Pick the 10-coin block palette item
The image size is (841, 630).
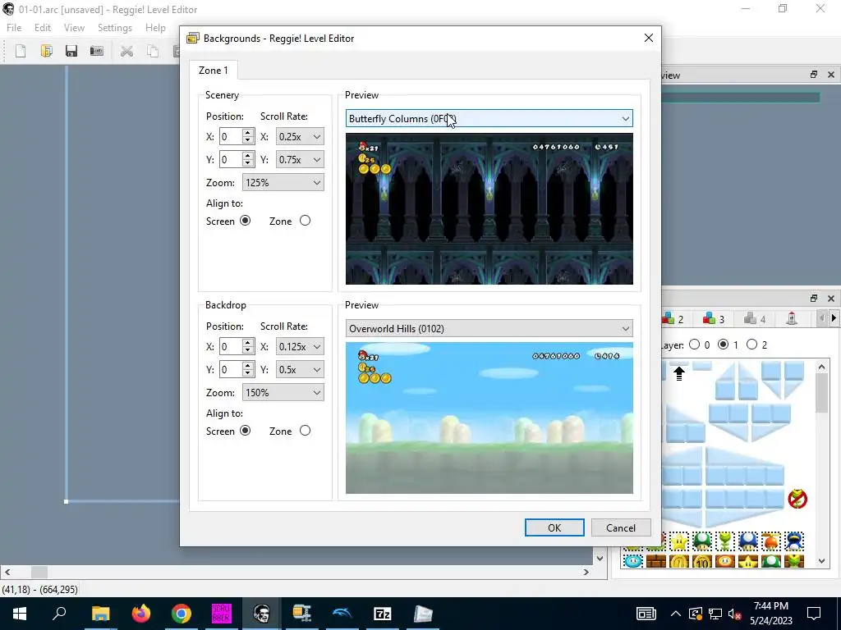(702, 561)
